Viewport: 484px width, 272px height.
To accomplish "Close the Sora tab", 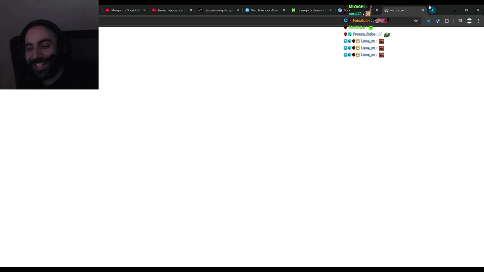I will click(377, 10).
